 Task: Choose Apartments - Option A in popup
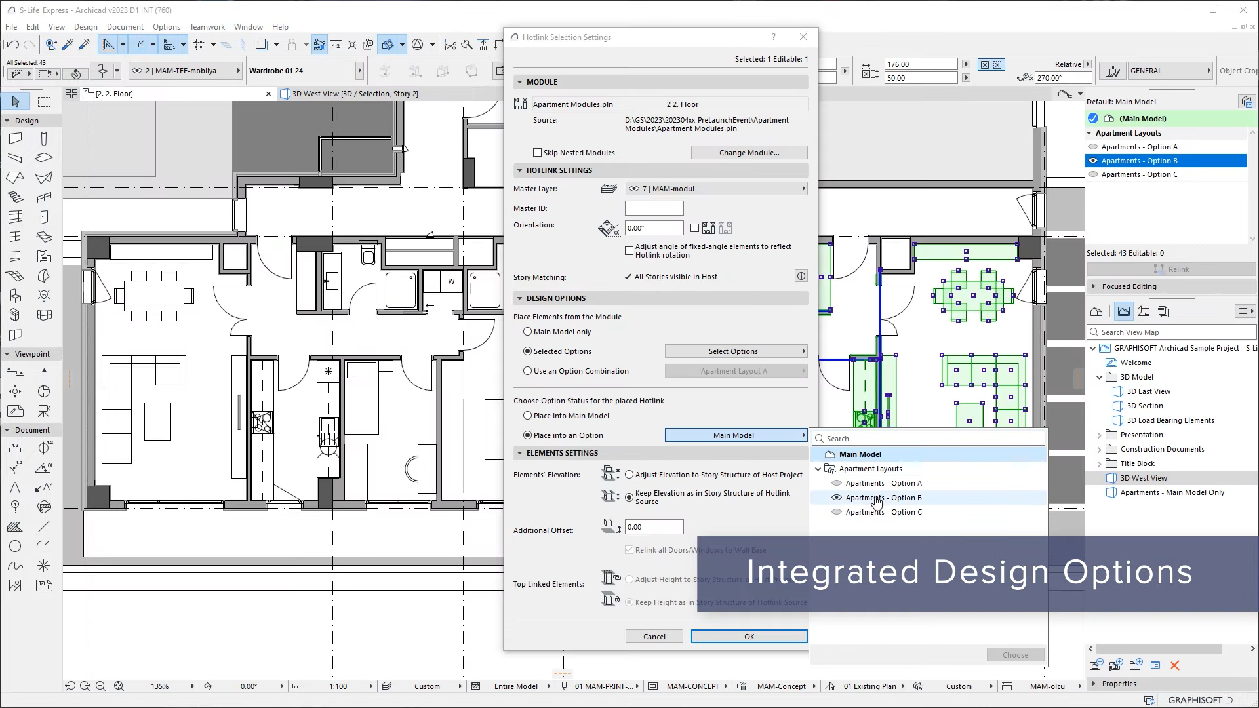[883, 483]
